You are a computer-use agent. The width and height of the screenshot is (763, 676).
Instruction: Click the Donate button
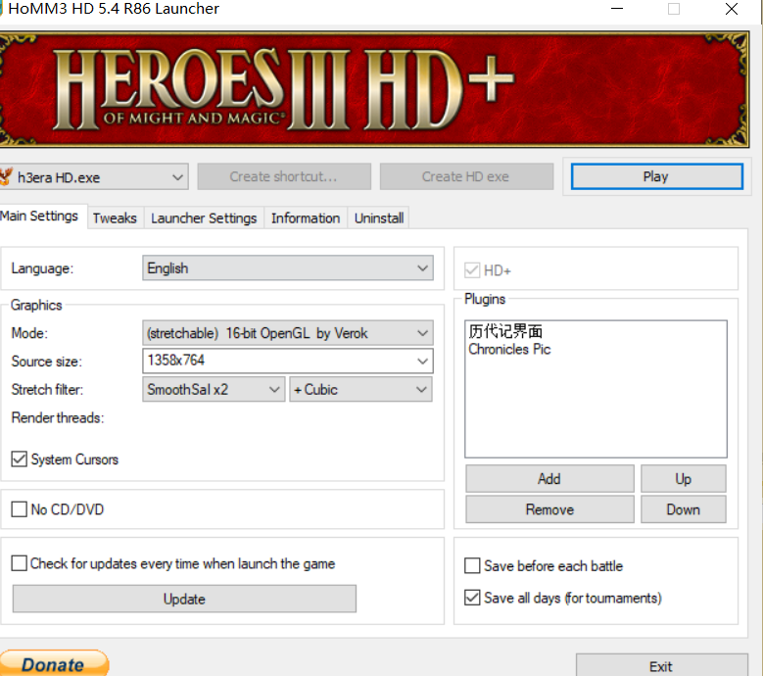point(54,664)
